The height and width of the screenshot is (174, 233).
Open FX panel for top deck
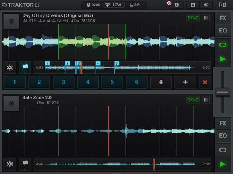223,18
